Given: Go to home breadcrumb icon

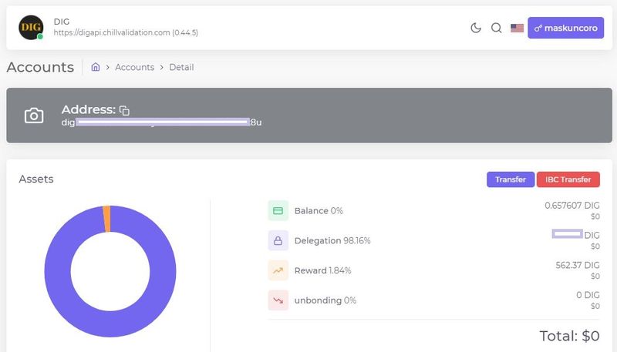Looking at the screenshot, I should [x=96, y=67].
